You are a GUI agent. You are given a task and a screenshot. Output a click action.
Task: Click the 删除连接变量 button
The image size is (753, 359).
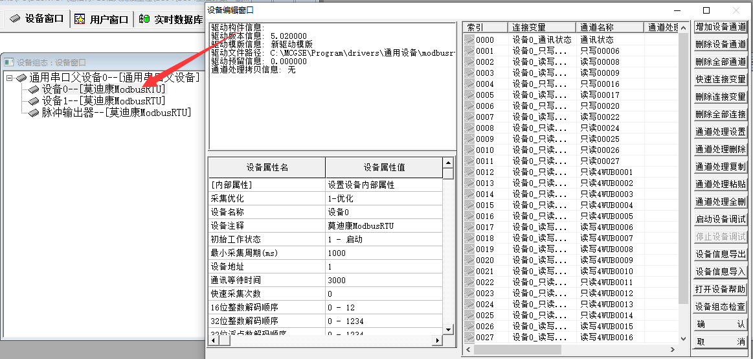point(721,97)
